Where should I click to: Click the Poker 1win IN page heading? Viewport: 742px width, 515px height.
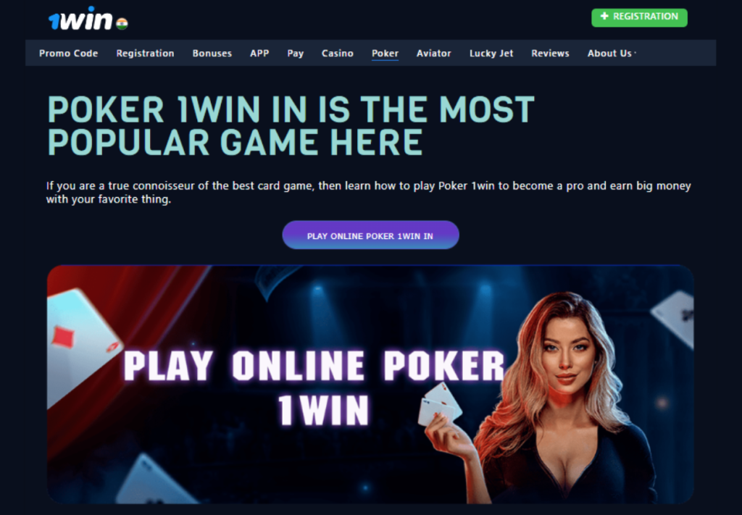(x=291, y=126)
